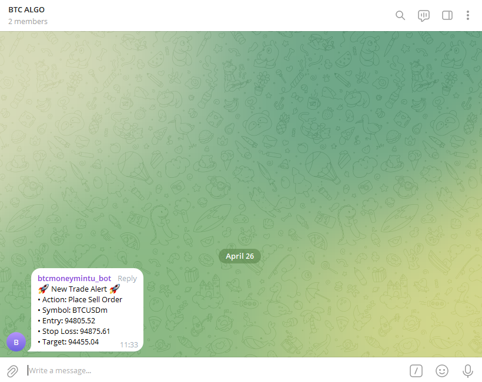Attach a file with the paperclip icon
Screen dimensions: 482x382
[12, 371]
